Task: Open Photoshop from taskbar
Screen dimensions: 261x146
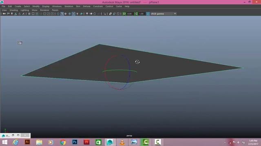Action: pos(75,142)
